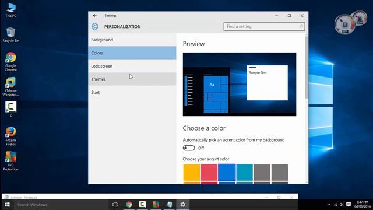Minimize the Settings window

coord(276,16)
